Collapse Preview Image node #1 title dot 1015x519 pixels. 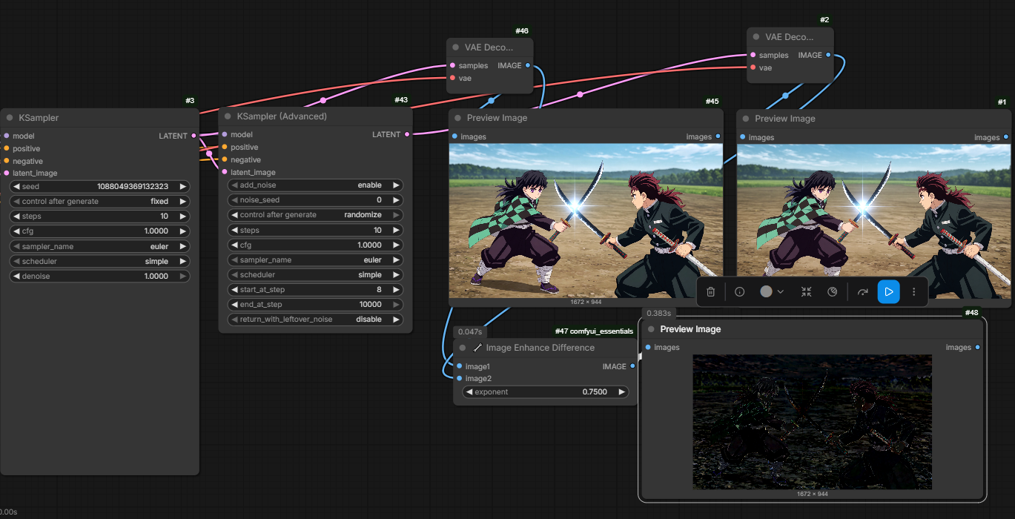(x=746, y=119)
